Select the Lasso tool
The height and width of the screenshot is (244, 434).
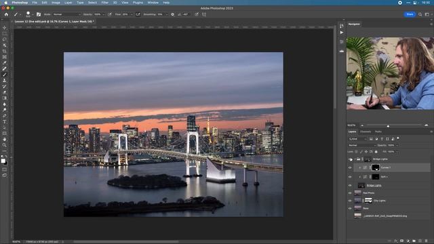click(x=5, y=39)
